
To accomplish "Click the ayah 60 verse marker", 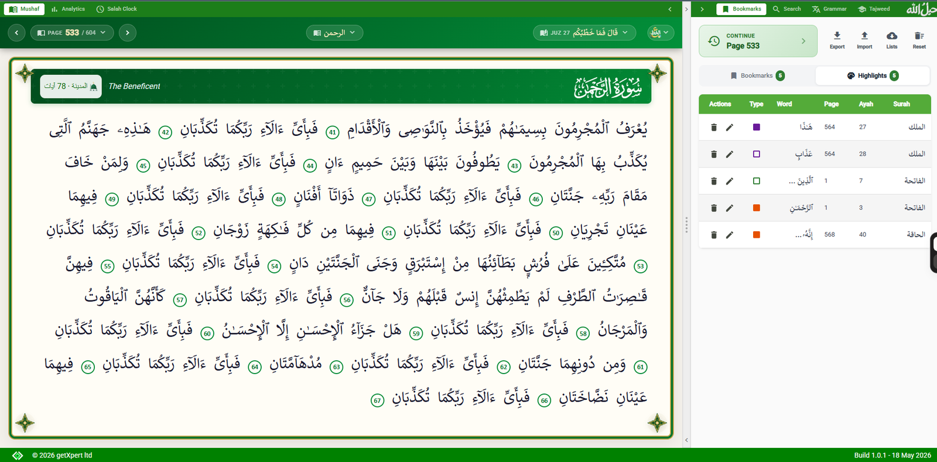I will [207, 334].
